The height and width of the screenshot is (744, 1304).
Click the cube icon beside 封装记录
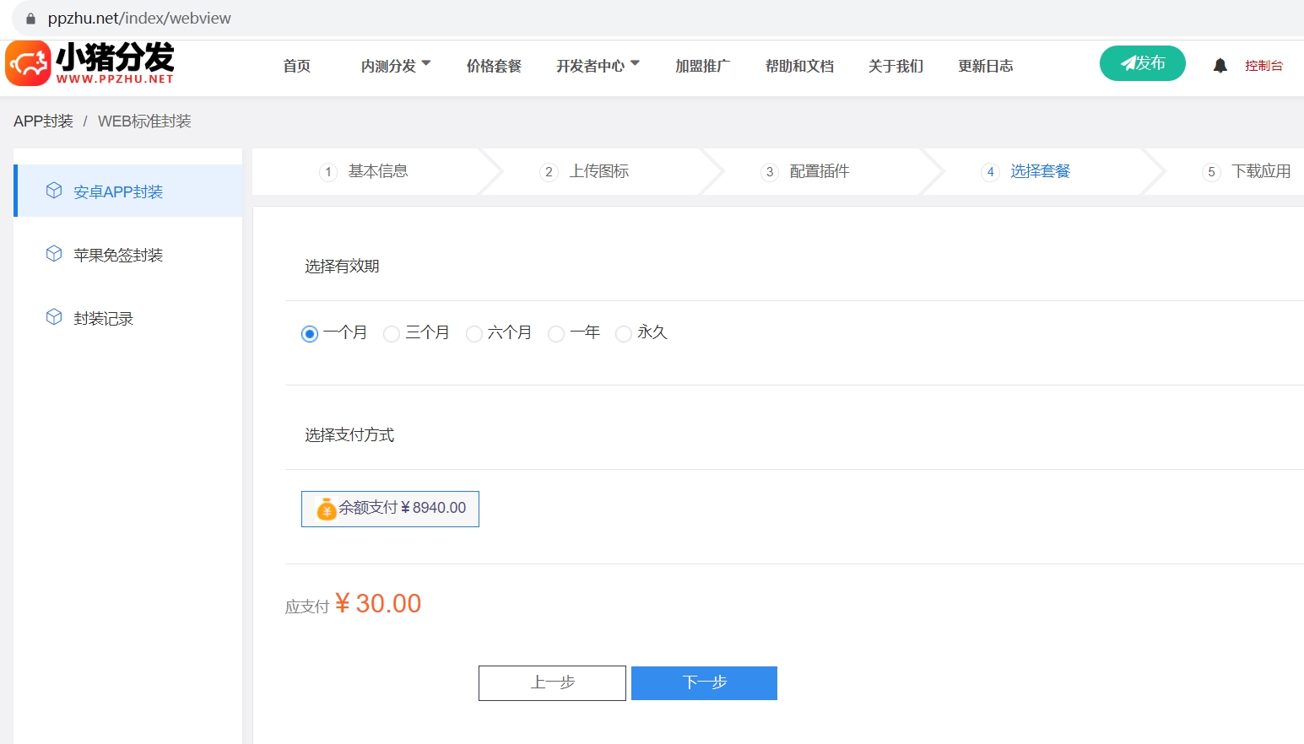(54, 317)
